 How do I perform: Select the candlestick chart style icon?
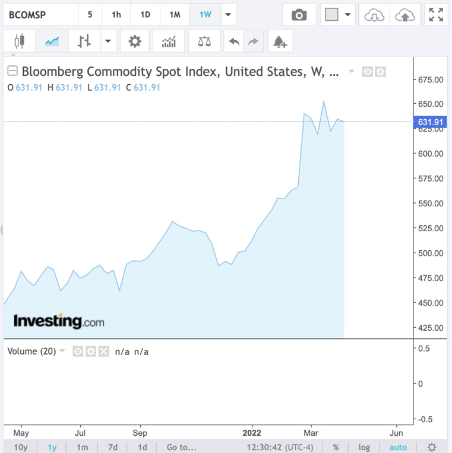point(20,42)
